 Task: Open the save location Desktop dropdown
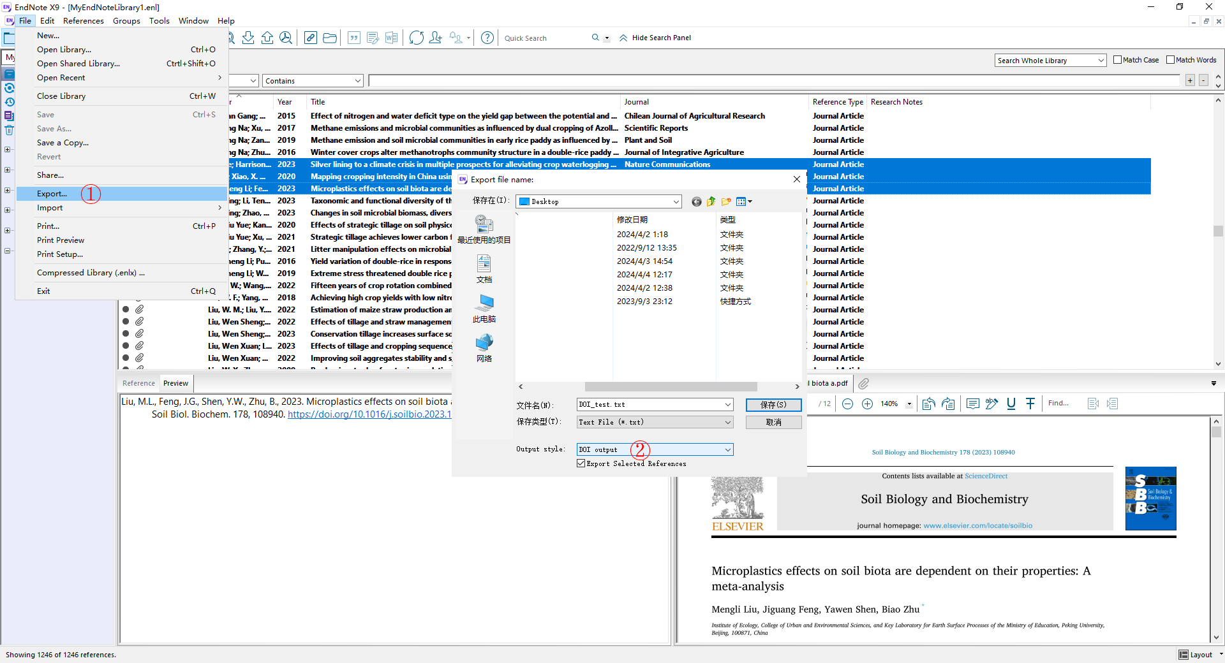(598, 201)
